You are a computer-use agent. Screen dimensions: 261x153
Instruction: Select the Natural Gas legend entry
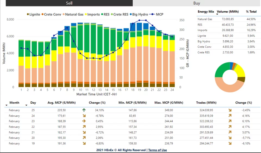[x=74, y=14]
